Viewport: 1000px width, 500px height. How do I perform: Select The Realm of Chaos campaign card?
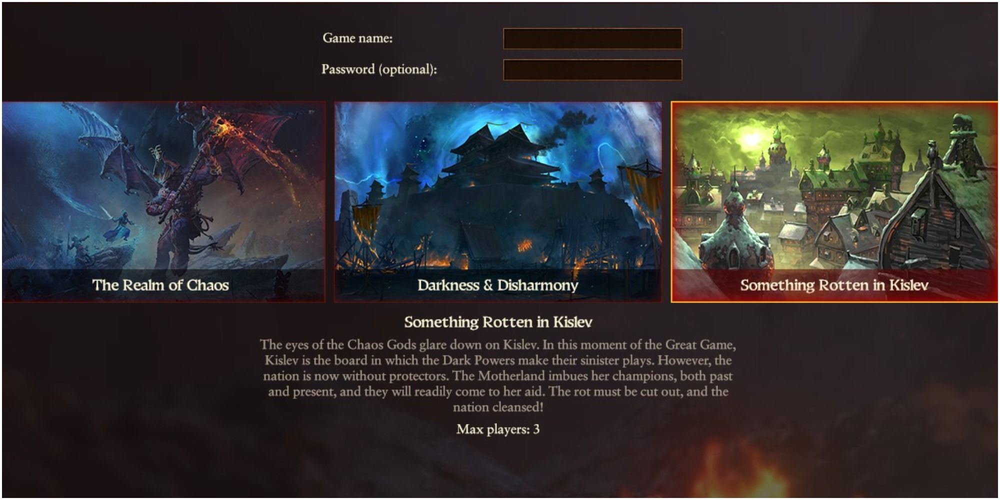[163, 202]
